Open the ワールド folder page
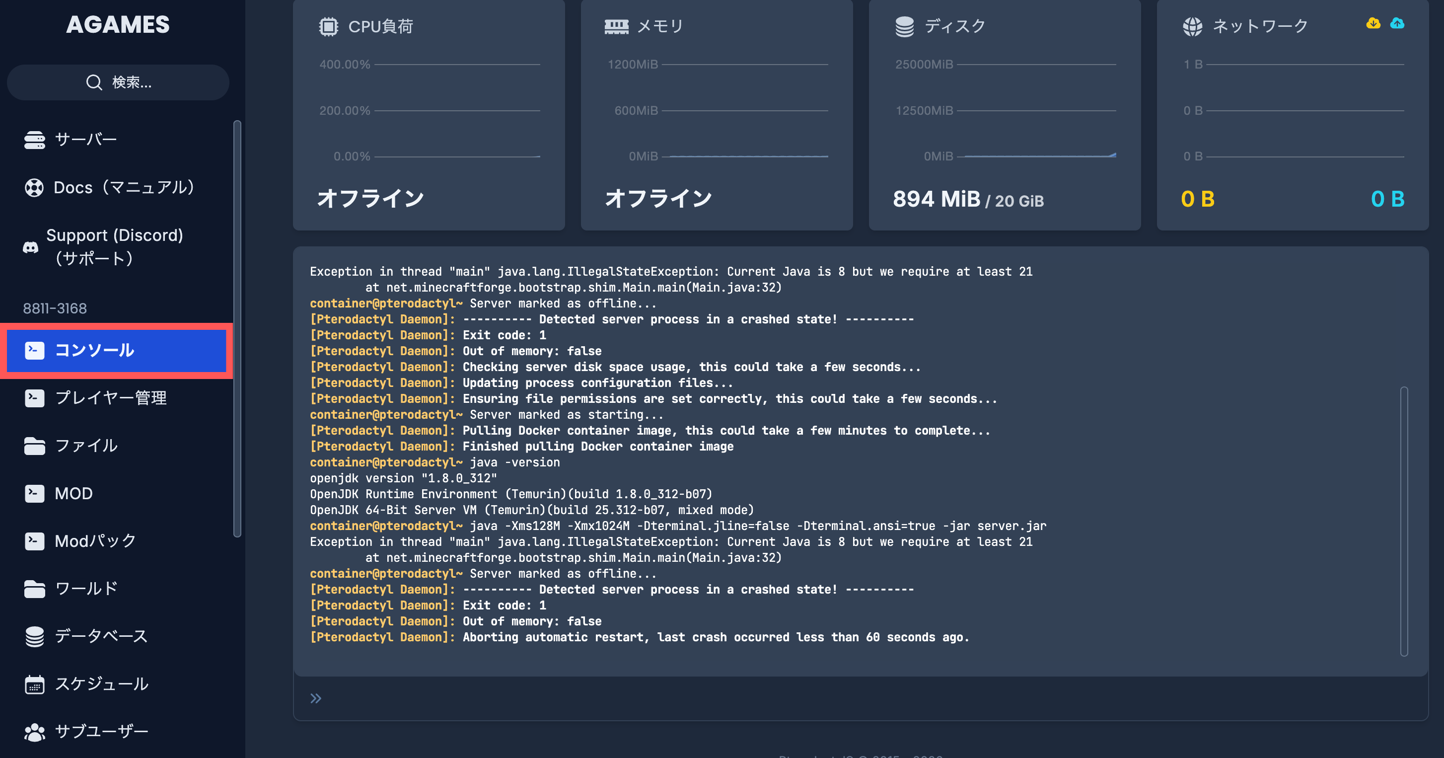1444x758 pixels. [x=86, y=589]
